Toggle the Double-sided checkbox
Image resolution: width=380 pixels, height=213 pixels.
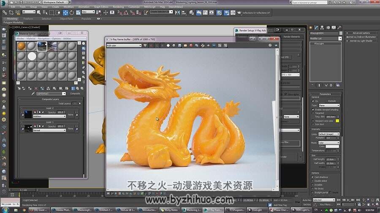coord(312,181)
